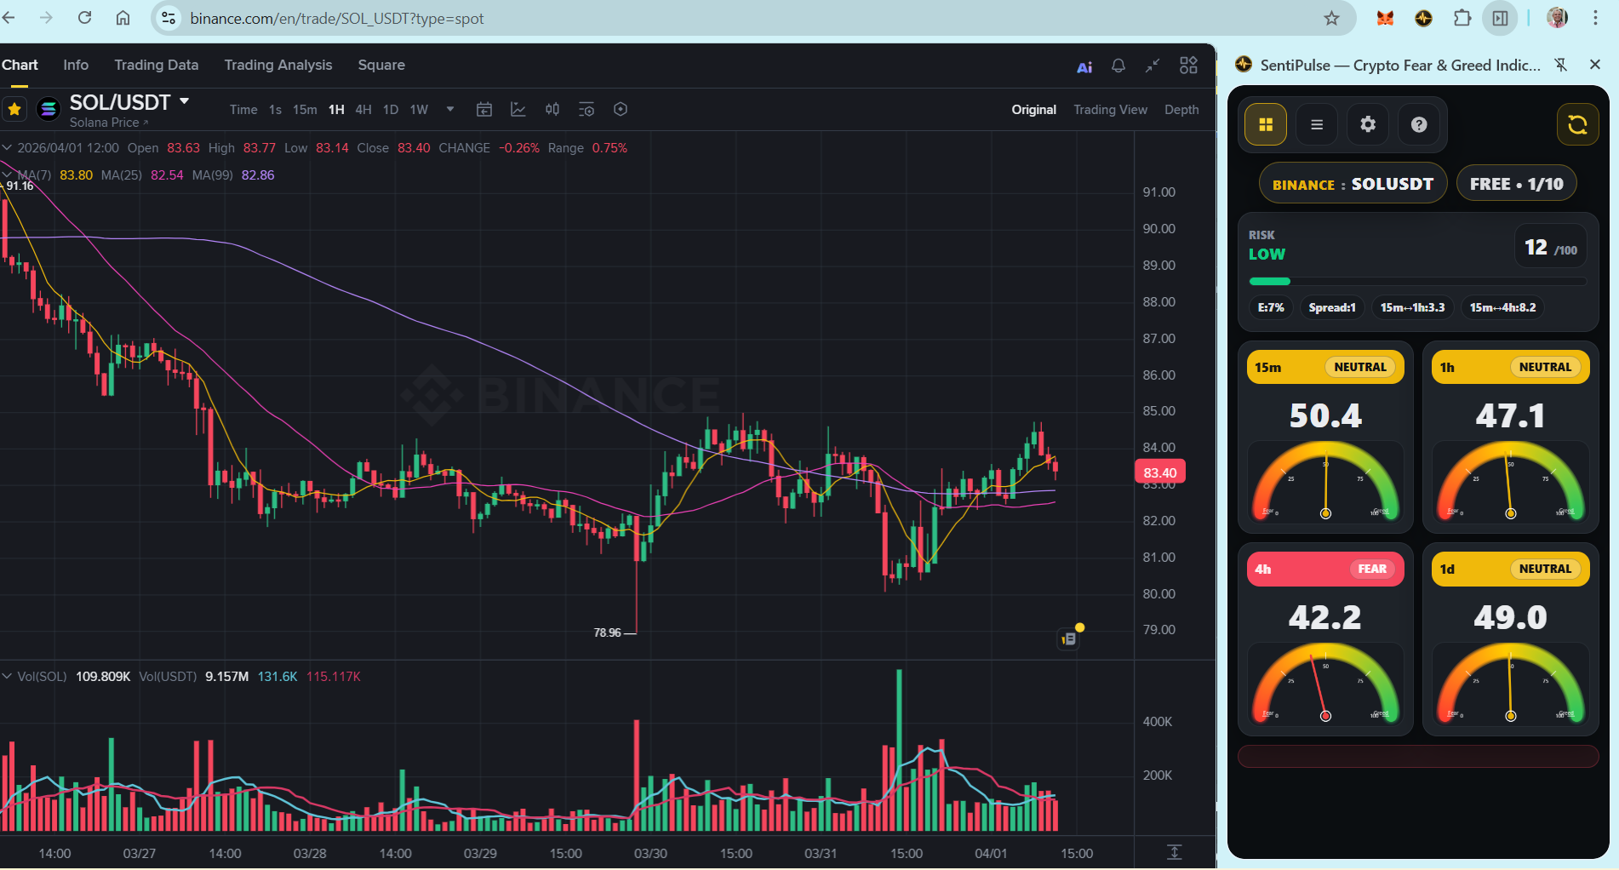Expand more time intervals dropdown
1619x870 pixels.
pos(450,109)
